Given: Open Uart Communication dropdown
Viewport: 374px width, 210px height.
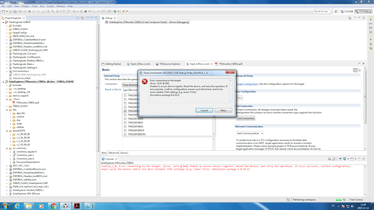Looking at the screenshot, I should tap(249, 133).
